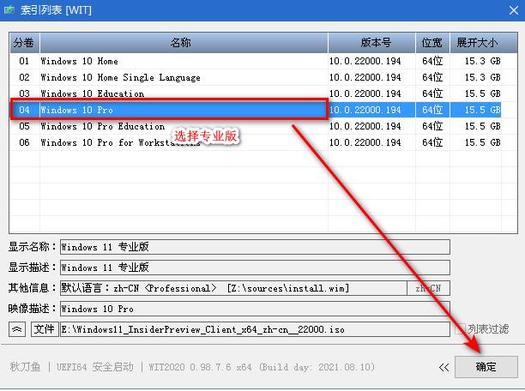Screen dimensions: 525x391
Task: Click the 分卷 column header
Action: click(24, 43)
